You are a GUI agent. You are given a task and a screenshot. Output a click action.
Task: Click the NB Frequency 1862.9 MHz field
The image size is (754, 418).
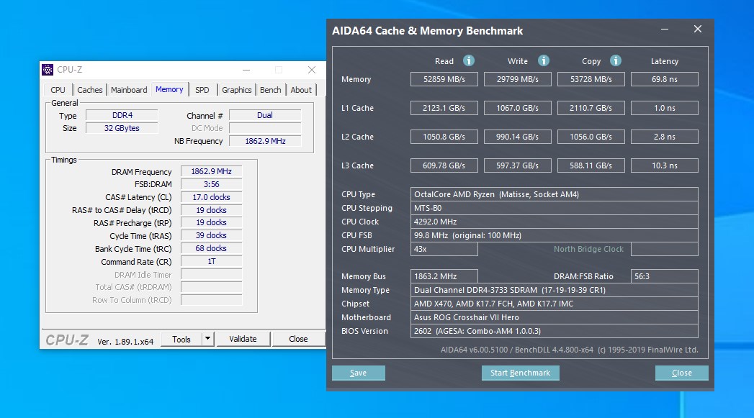[x=265, y=141]
